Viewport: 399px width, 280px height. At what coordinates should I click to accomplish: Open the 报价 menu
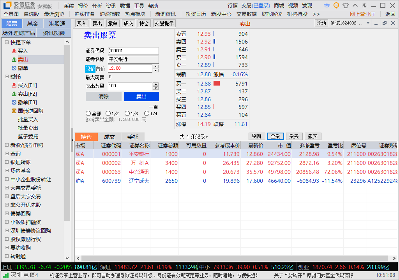[x=83, y=5]
